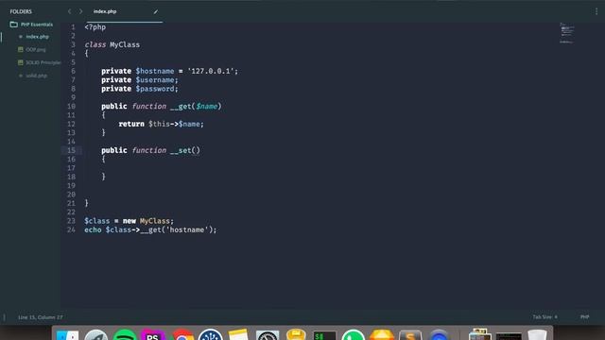Click the '$username' property

click(x=155, y=79)
